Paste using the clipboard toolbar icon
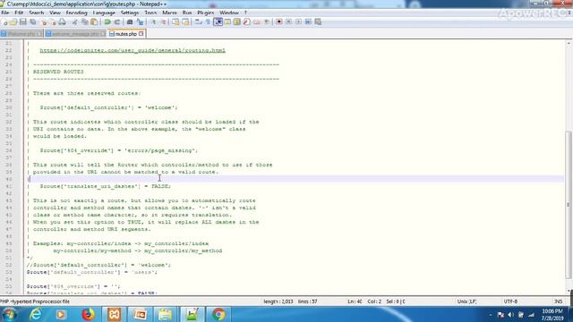573x322 pixels. (94, 21)
